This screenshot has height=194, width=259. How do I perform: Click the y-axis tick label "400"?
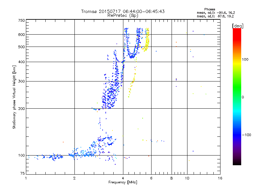[x=21, y=62]
